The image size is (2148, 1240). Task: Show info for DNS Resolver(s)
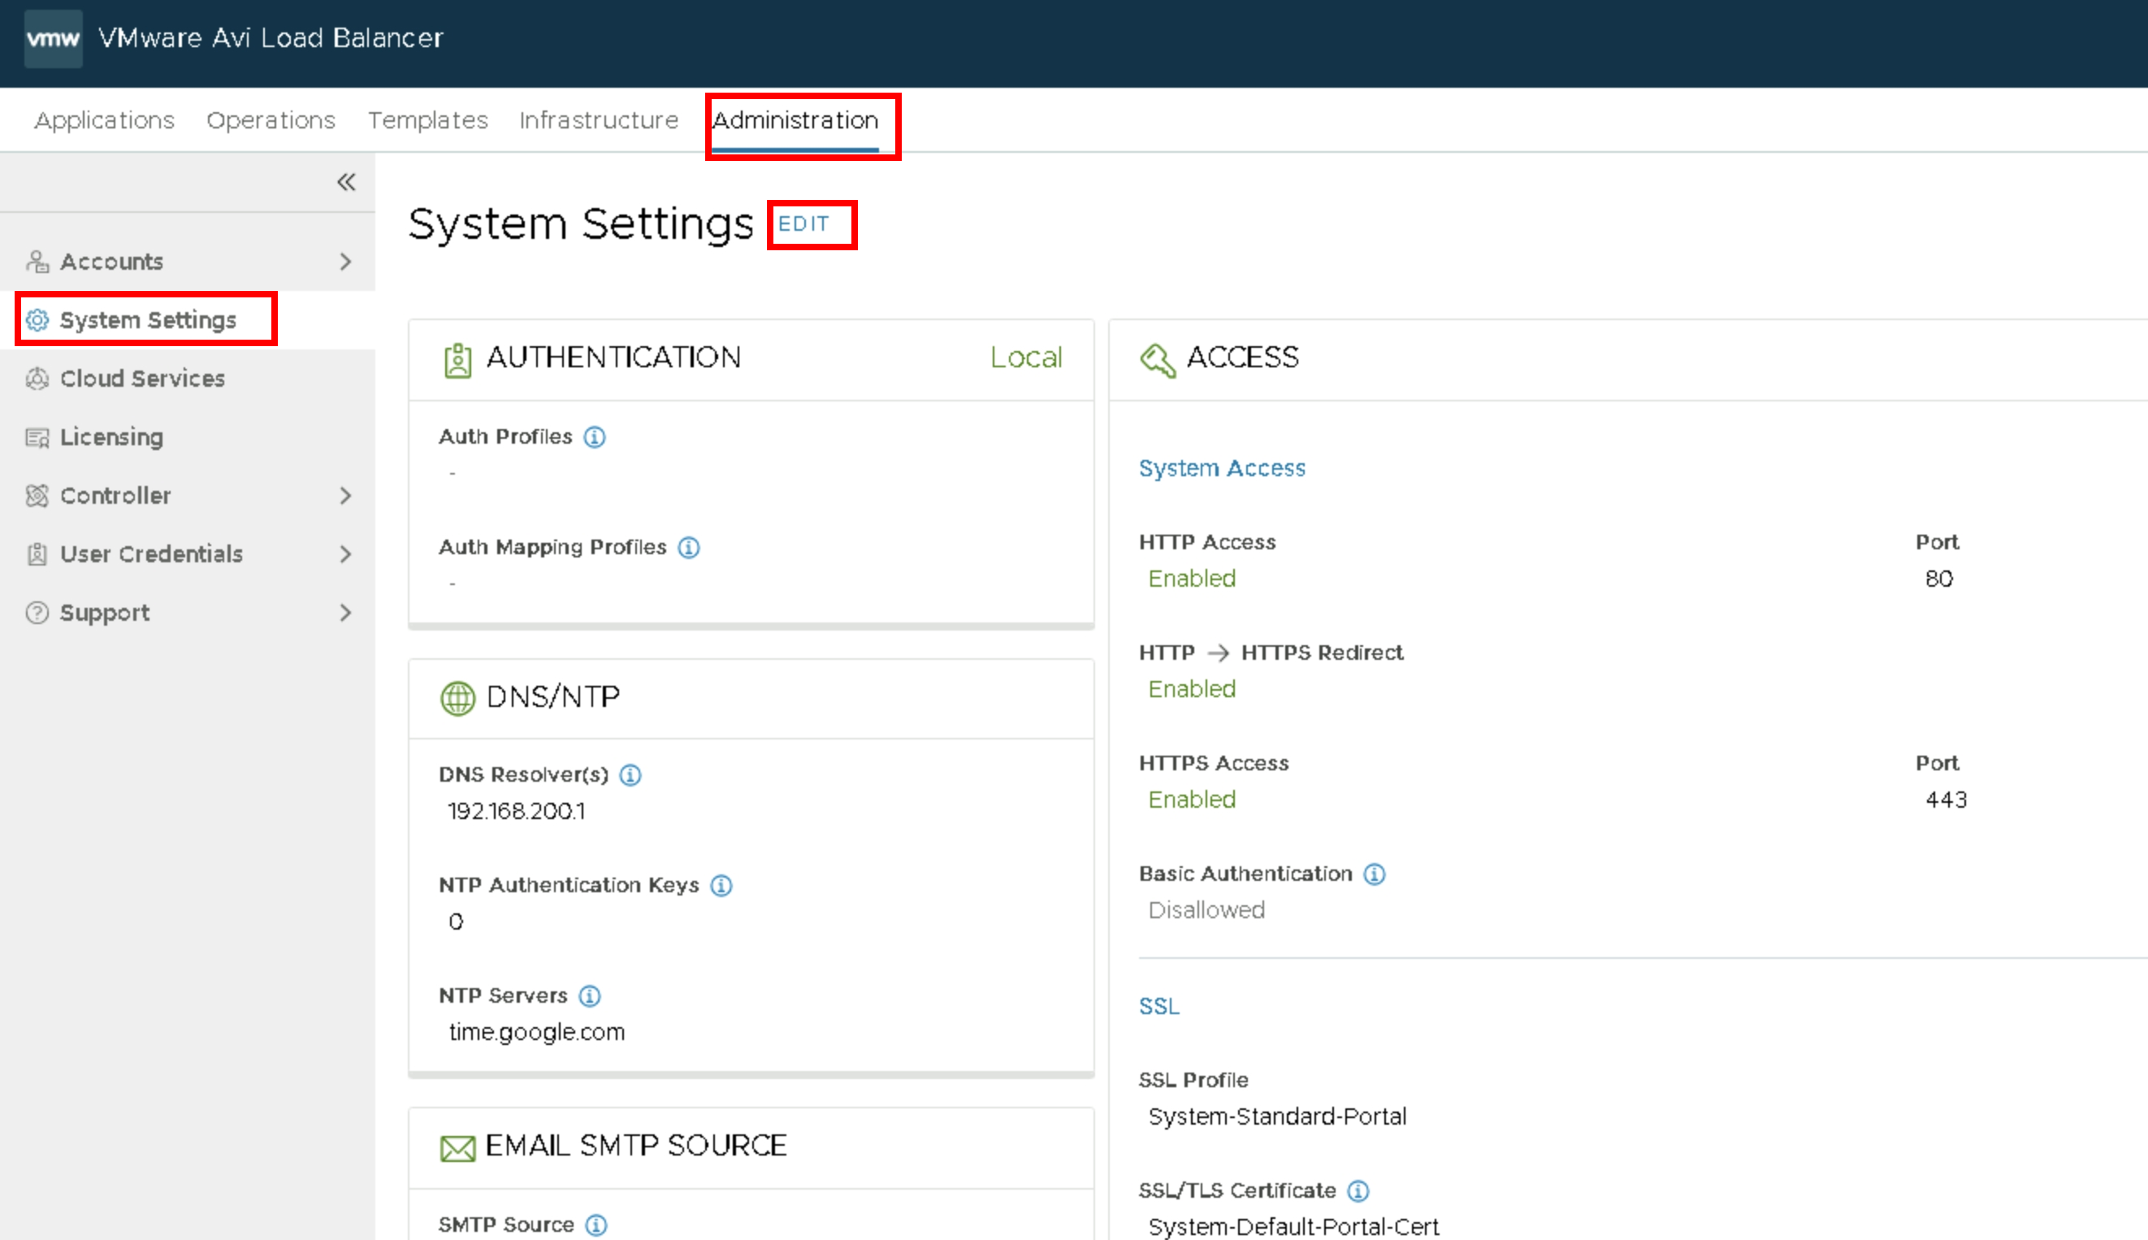point(630,775)
